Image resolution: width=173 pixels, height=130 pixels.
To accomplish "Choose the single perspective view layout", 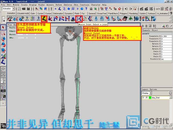I will pyautogui.click(x=3, y=69).
